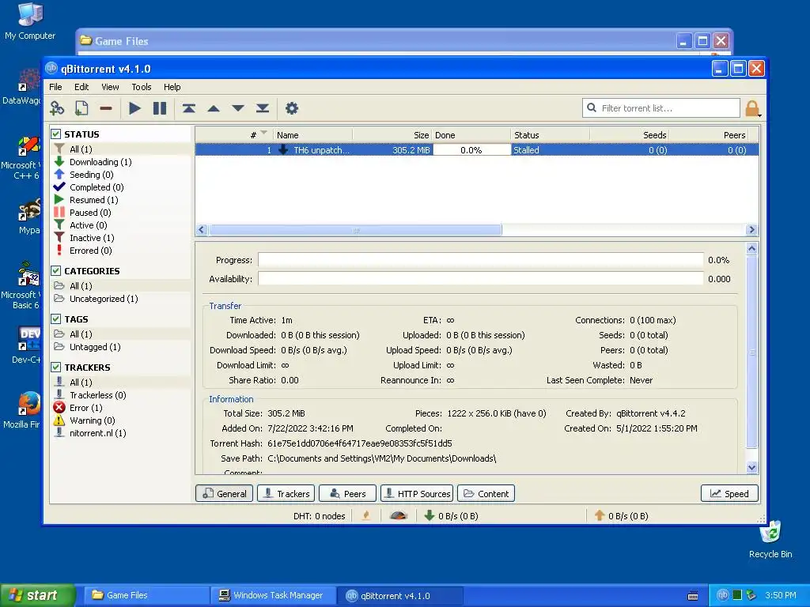Switch to the Content tab

click(x=486, y=493)
